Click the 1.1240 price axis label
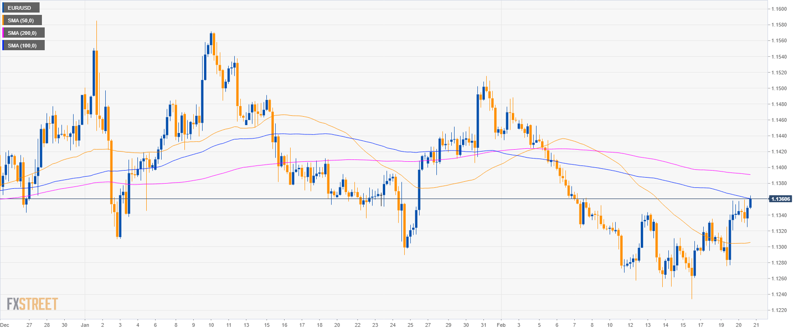Viewport: 795px width, 331px height. point(778,294)
